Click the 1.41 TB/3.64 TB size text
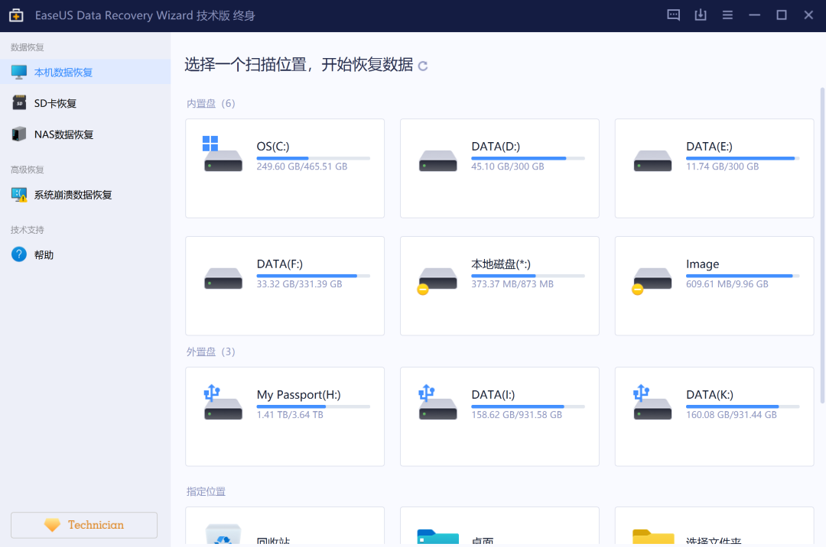 point(290,415)
